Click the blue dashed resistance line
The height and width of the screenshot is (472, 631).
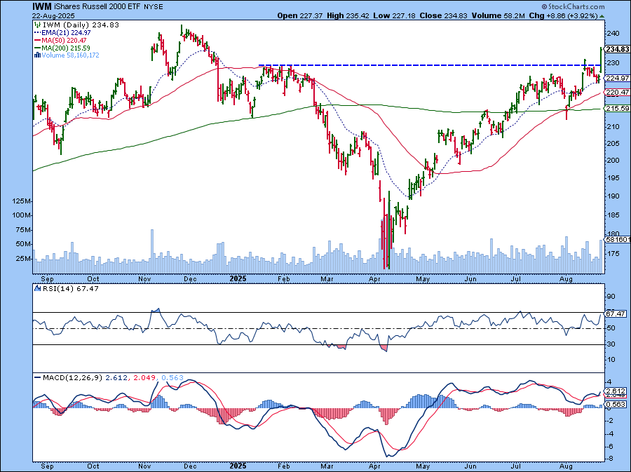(x=421, y=65)
